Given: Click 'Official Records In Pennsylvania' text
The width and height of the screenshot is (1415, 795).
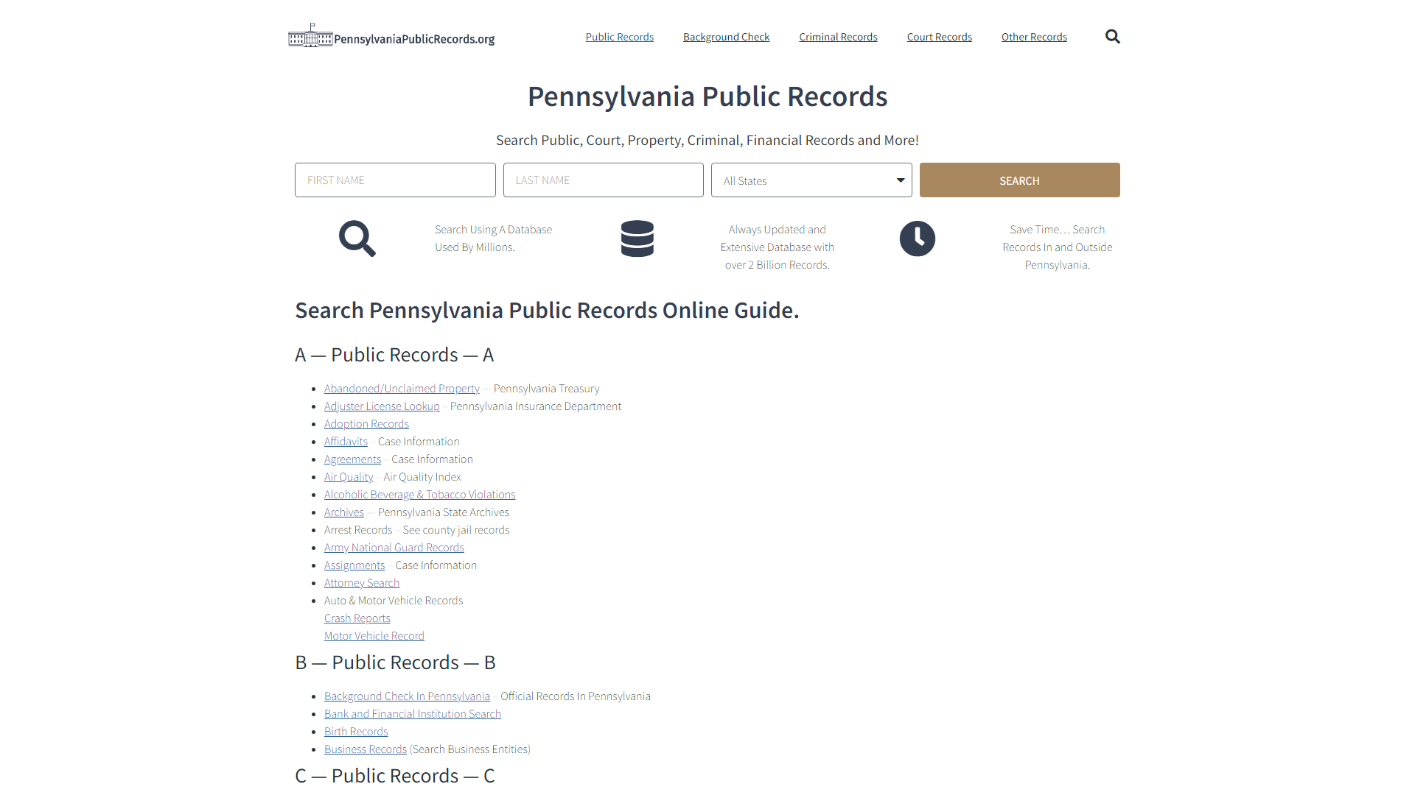Looking at the screenshot, I should tap(576, 696).
